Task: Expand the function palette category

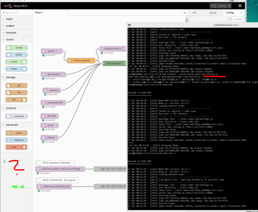Action: pyautogui.click(x=16, y=33)
